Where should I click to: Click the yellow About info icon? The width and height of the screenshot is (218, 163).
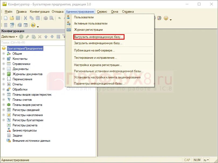pos(166,18)
